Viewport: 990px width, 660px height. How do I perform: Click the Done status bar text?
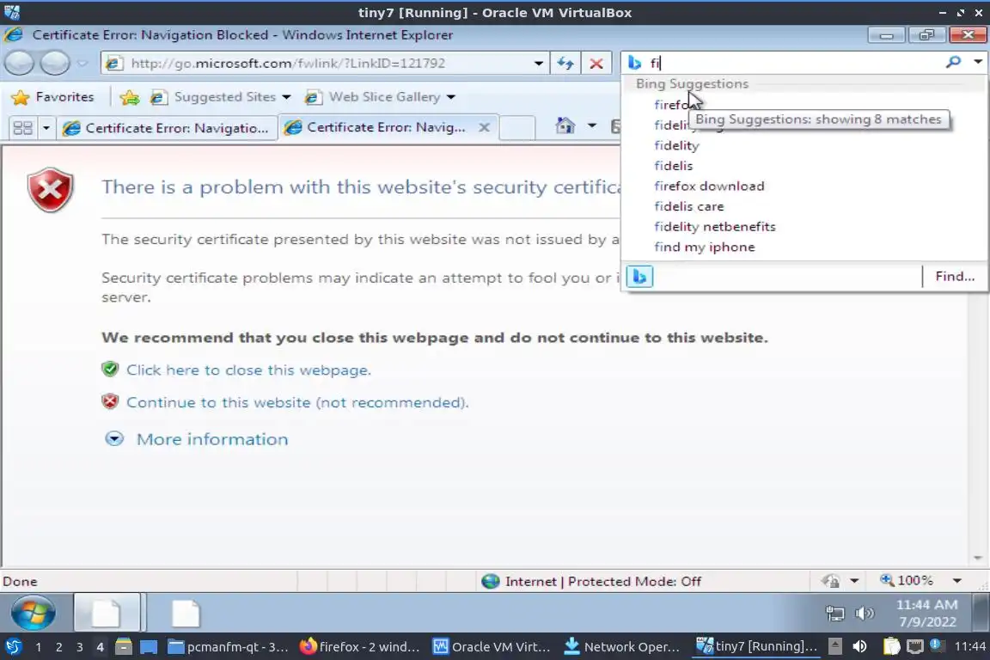pyautogui.click(x=21, y=581)
